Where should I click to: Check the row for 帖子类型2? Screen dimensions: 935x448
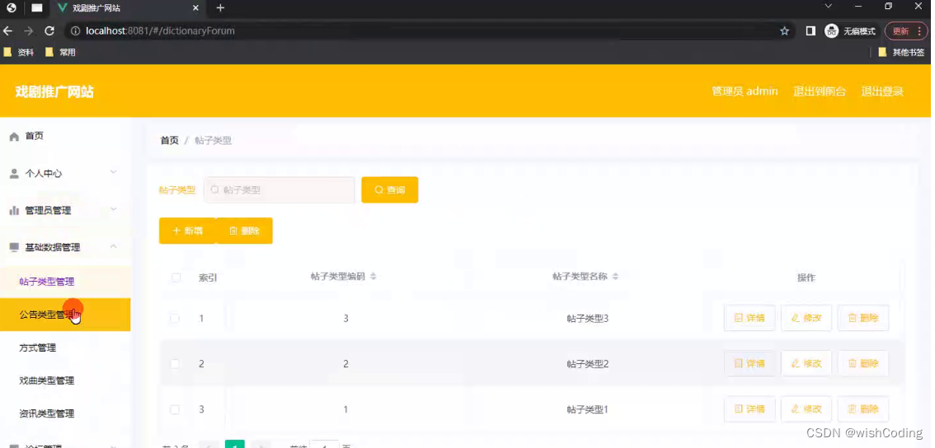click(x=175, y=363)
